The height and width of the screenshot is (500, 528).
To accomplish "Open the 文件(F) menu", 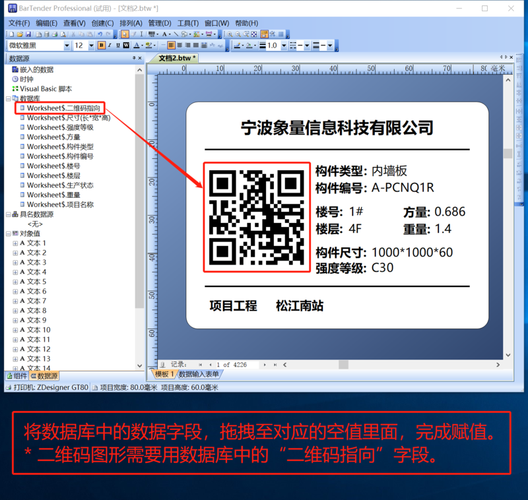I will click(19, 23).
